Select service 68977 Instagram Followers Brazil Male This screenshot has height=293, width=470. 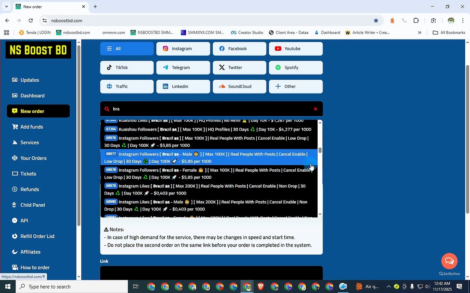(209, 157)
